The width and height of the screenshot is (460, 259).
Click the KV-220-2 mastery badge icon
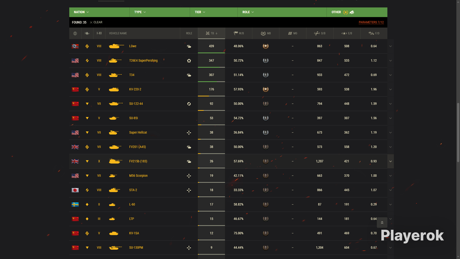tap(266, 89)
